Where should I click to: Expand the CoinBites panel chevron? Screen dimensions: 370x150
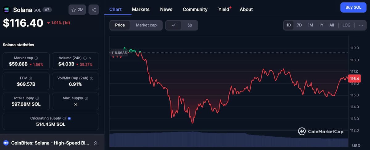[x=96, y=143]
